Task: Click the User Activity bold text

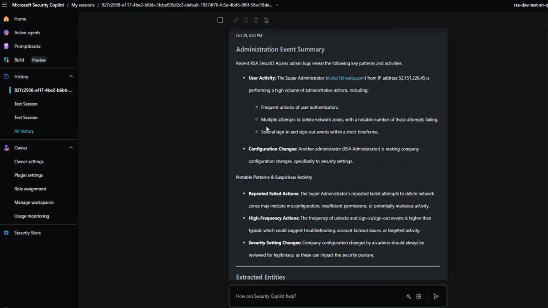Action: pos(262,78)
